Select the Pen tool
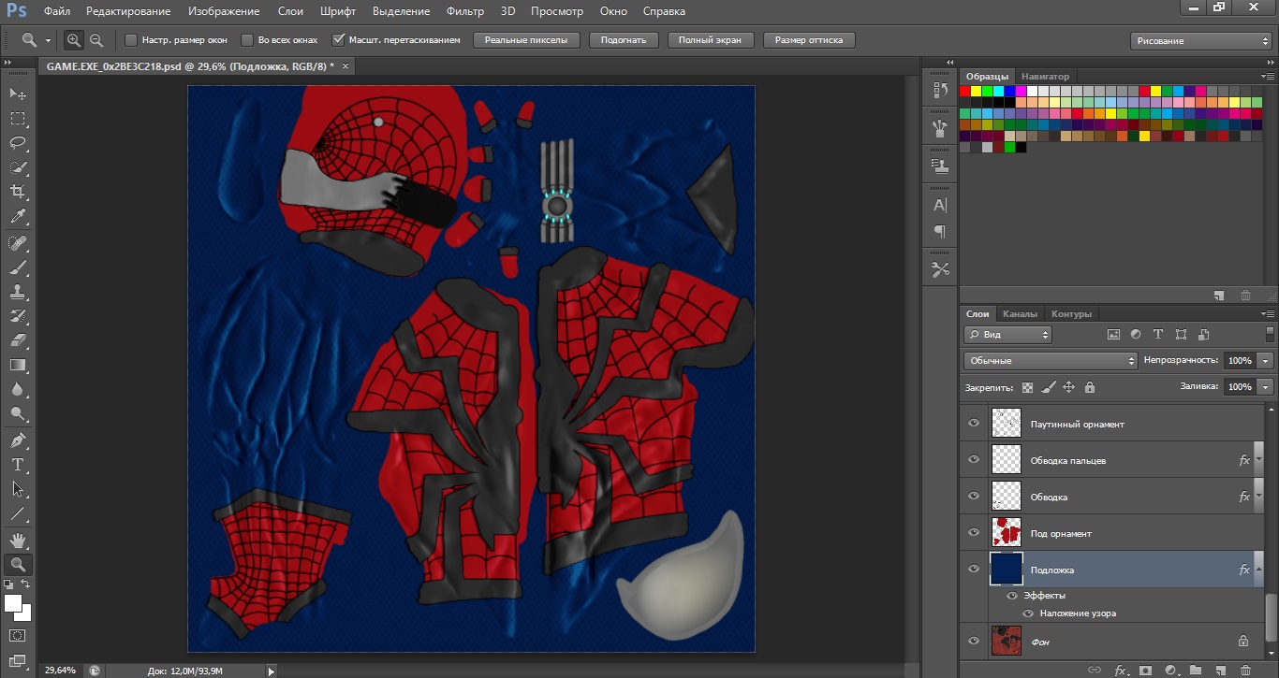Screen dimensions: 1279x678 (x=18, y=440)
